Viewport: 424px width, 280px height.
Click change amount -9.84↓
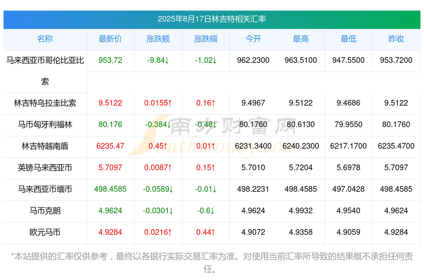[158, 60]
